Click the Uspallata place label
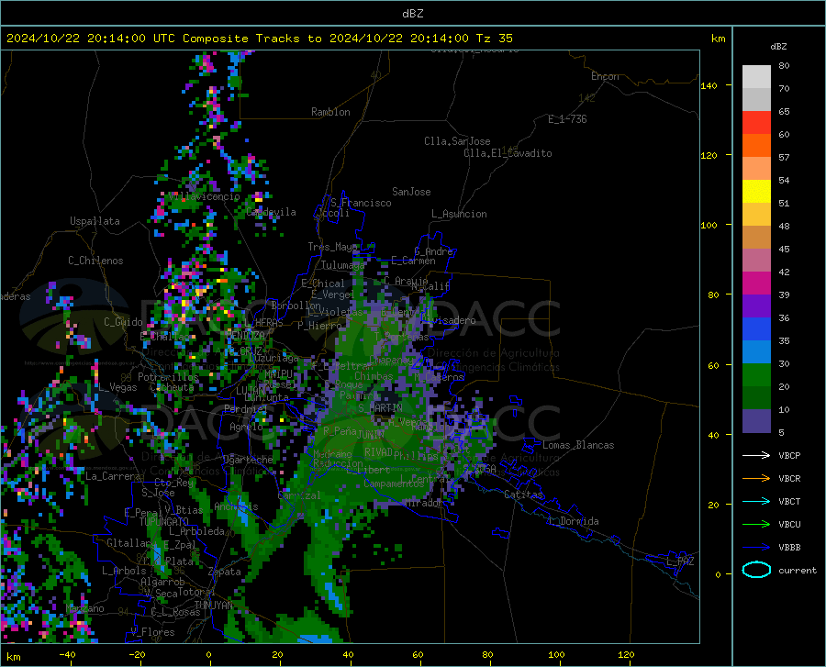 point(95,221)
